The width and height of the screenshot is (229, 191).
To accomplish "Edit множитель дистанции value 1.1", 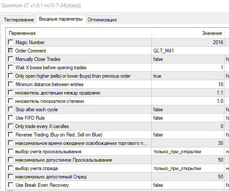I will pos(188,93).
